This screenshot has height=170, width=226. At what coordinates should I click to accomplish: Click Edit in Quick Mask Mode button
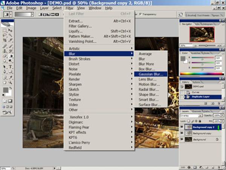pos(10,101)
